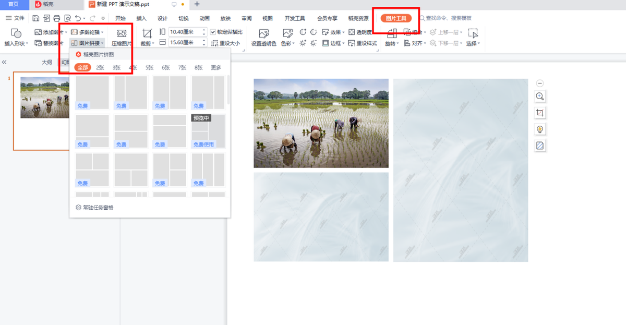This screenshot has height=325, width=626.
Task: Toggle the 锁定纵横比 lock aspect ratio checkbox
Action: 213,32
